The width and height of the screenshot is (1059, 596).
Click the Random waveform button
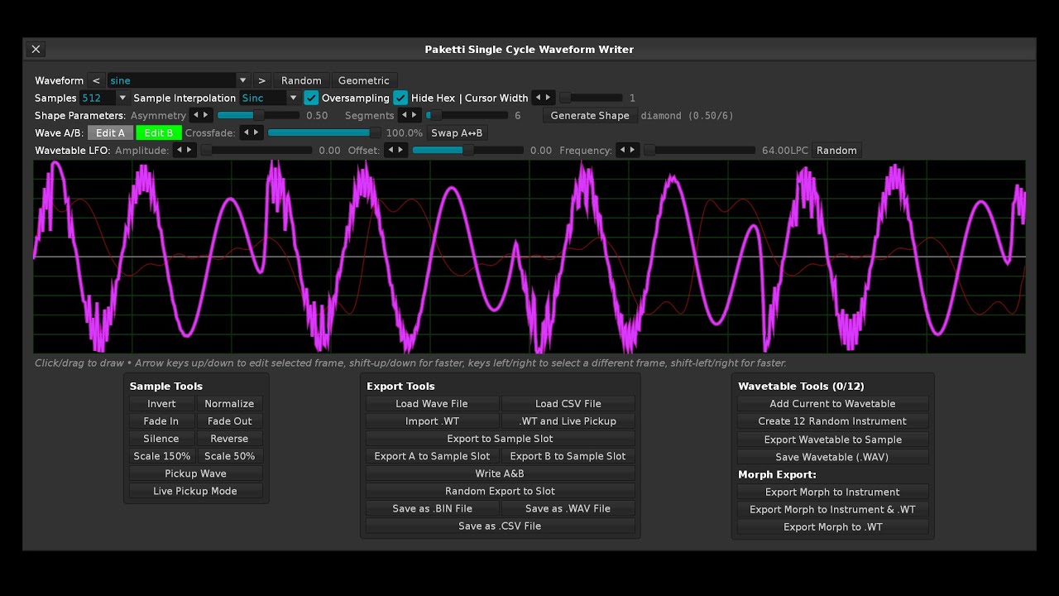point(301,80)
